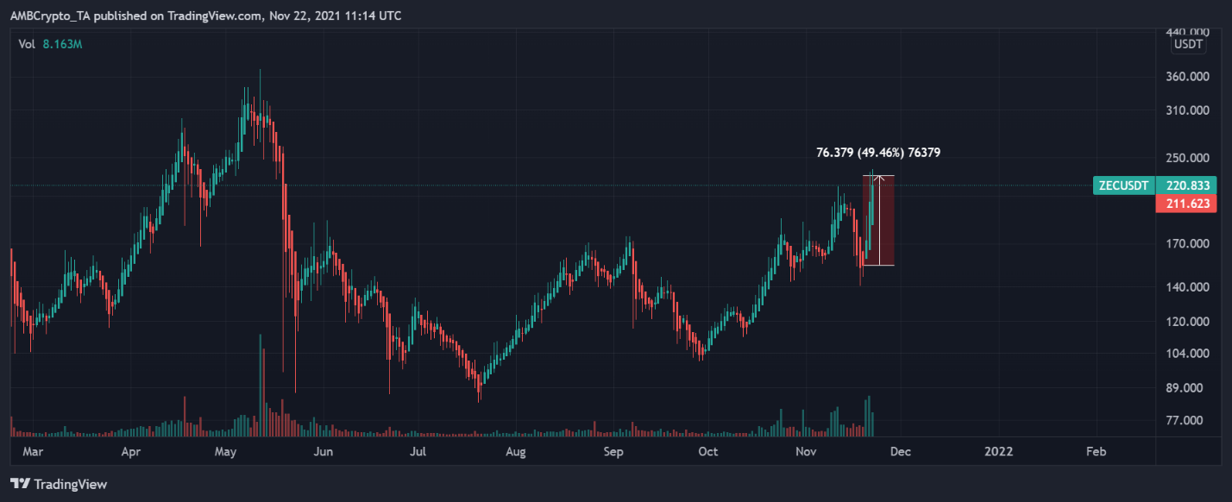Click the Jul label on time axis
Image resolution: width=1232 pixels, height=502 pixels.
pyautogui.click(x=418, y=451)
